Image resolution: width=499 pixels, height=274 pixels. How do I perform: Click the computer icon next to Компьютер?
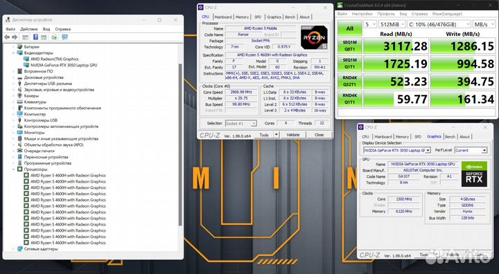pyautogui.click(x=19, y=114)
